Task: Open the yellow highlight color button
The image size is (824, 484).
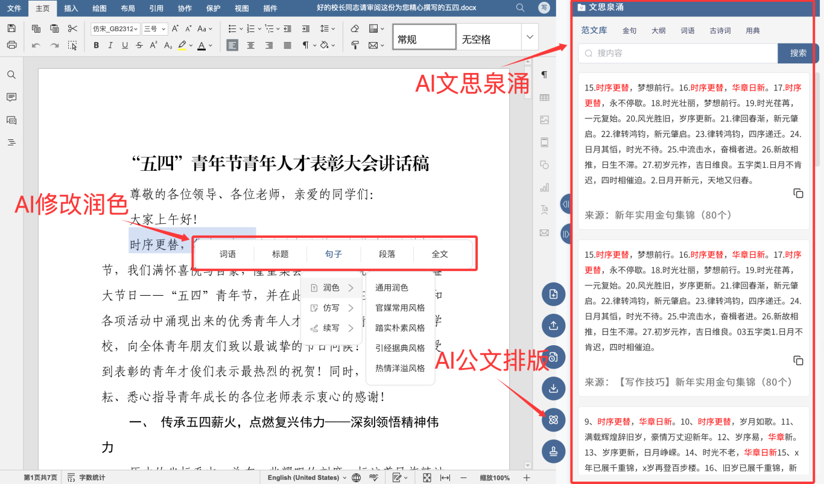Action: (182, 45)
